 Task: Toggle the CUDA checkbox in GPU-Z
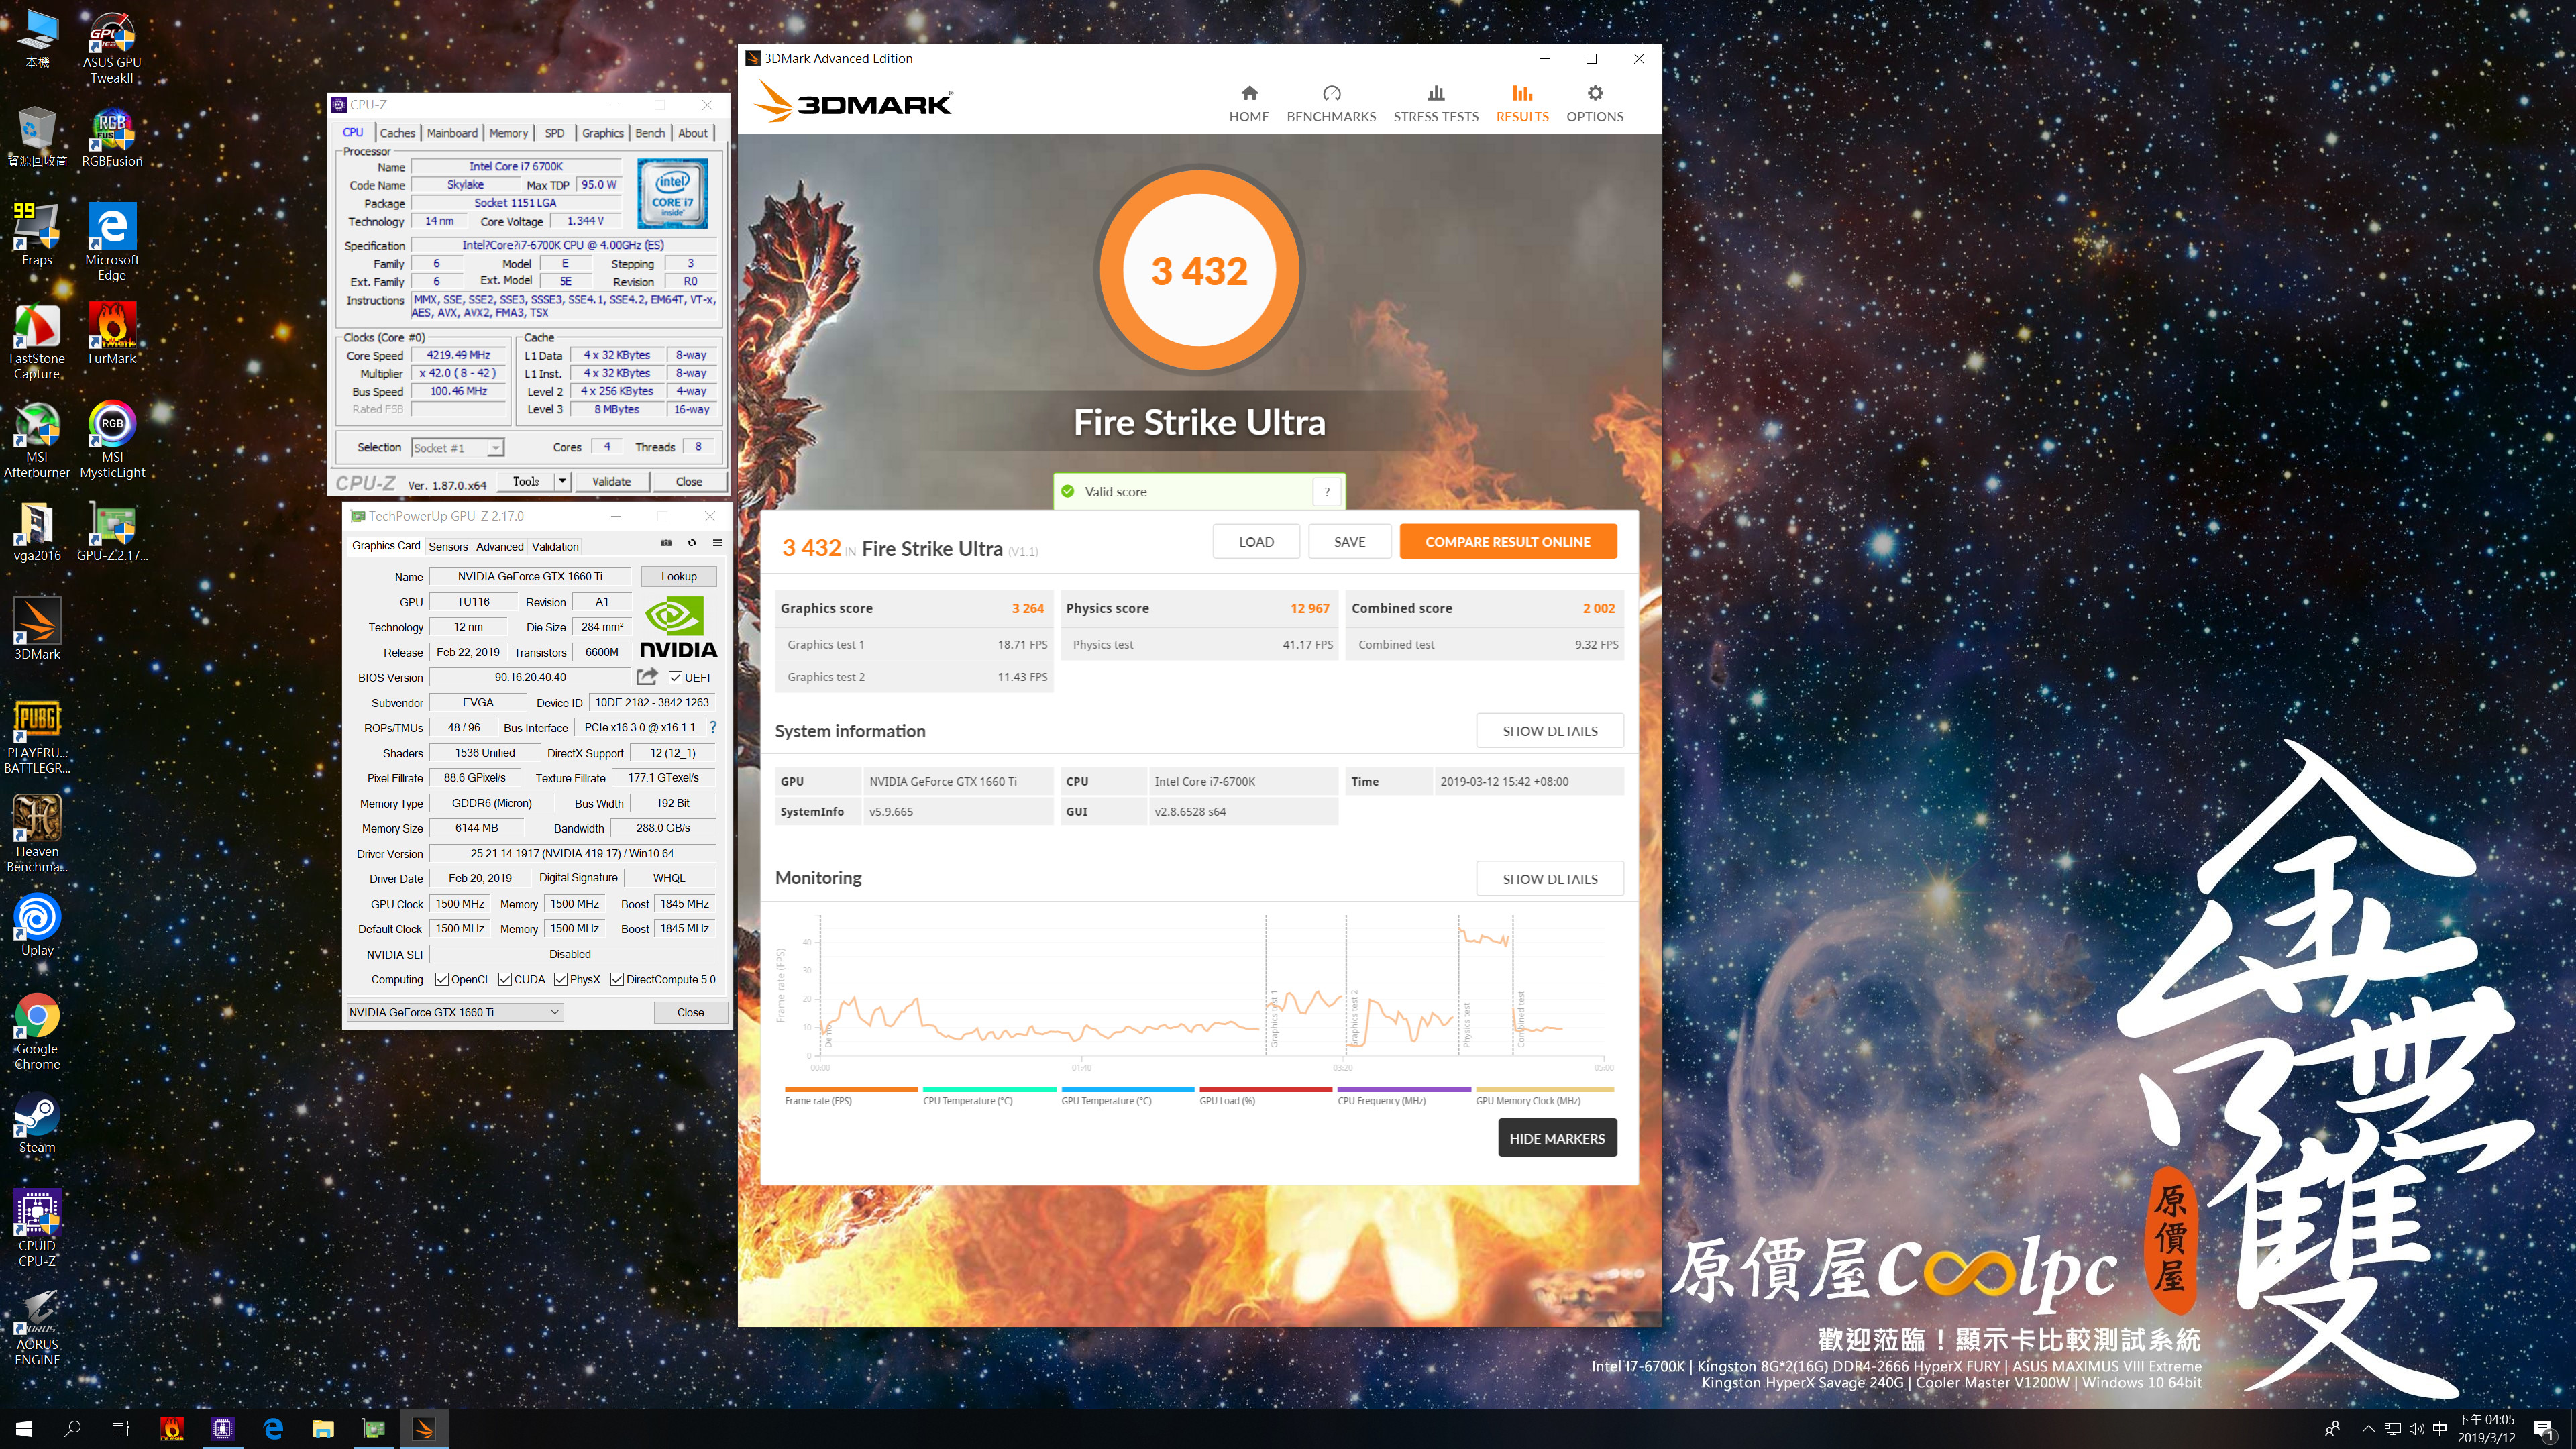coord(505,979)
